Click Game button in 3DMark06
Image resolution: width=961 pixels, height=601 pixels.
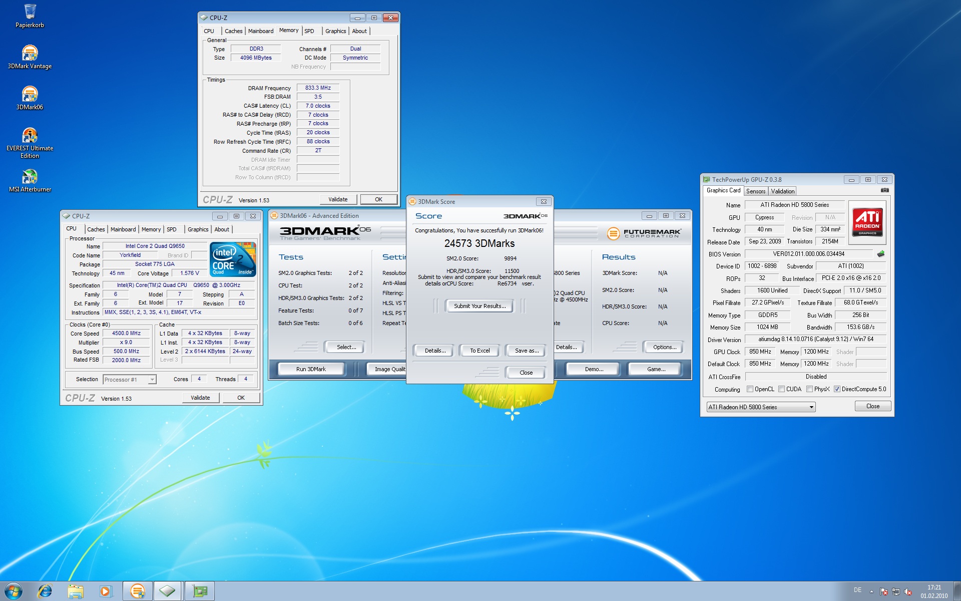(656, 369)
